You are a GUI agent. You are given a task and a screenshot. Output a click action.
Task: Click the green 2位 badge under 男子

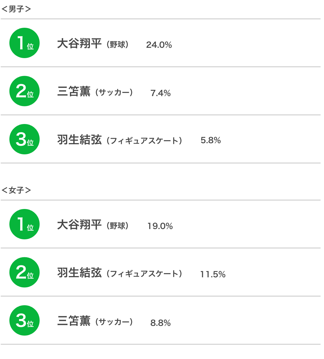coord(25,91)
